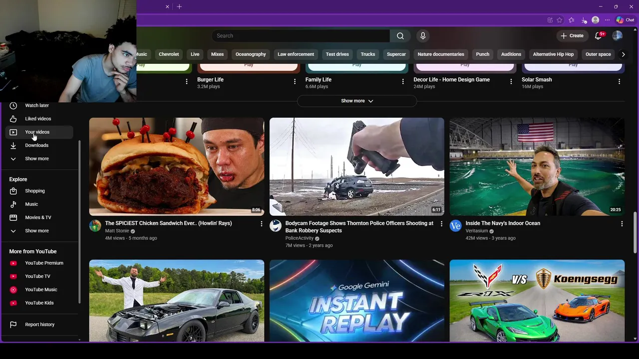Open a new browser tab
This screenshot has height=359, width=639.
pyautogui.click(x=179, y=6)
